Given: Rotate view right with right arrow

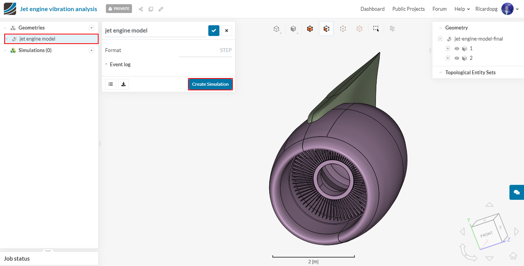Looking at the screenshot, I should (517, 231).
